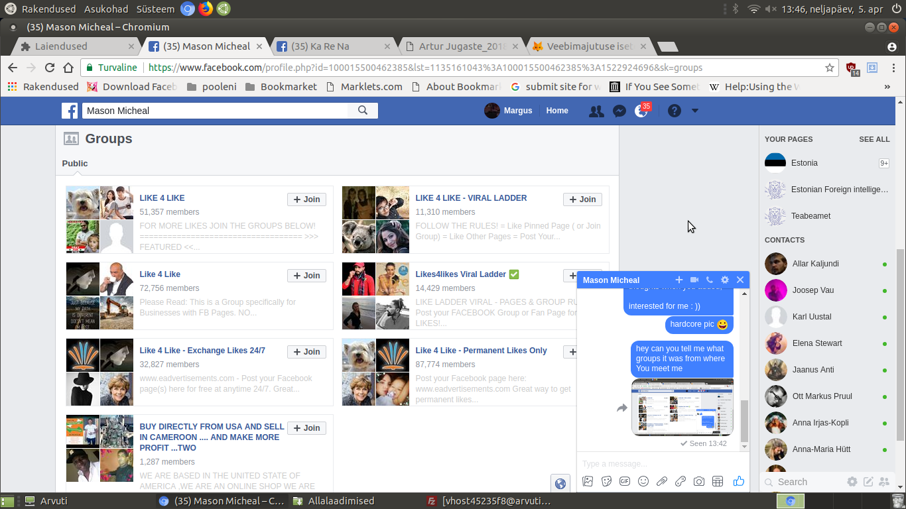Focus the contacts Search box in the sidebar

coord(802,482)
